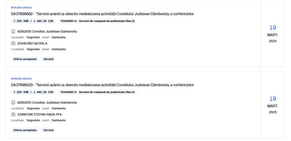This screenshot has height=141, width=291.
Task: Click the building icon in the DA37698529 card
Action: pyautogui.click(x=13, y=102)
